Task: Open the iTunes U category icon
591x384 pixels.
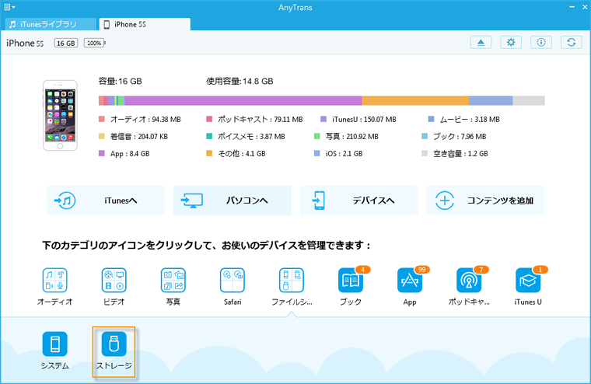Action: (528, 281)
